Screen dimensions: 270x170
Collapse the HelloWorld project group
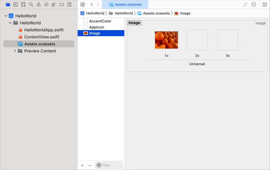6,16
